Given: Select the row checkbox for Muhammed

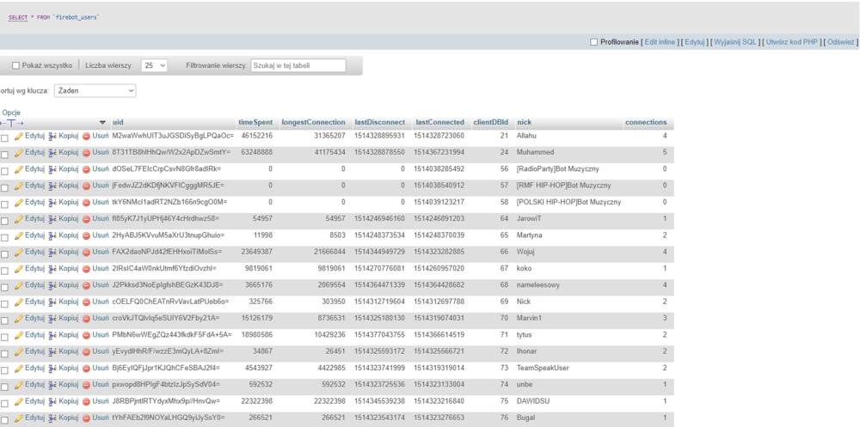Looking at the screenshot, I should point(4,156).
